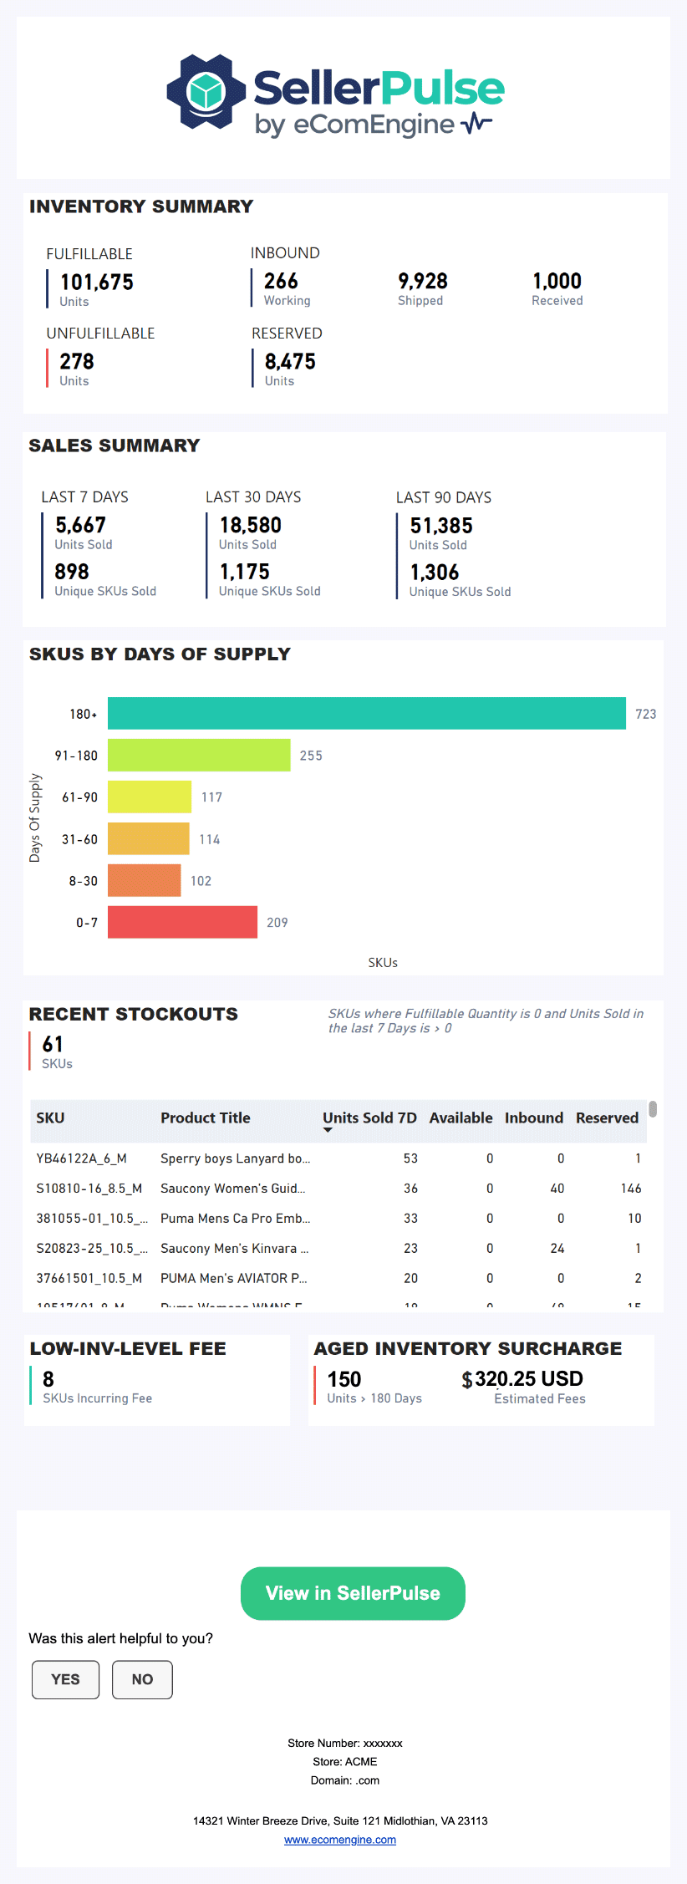
Task: Click the orange 8-30 days supply bar
Action: point(144,880)
